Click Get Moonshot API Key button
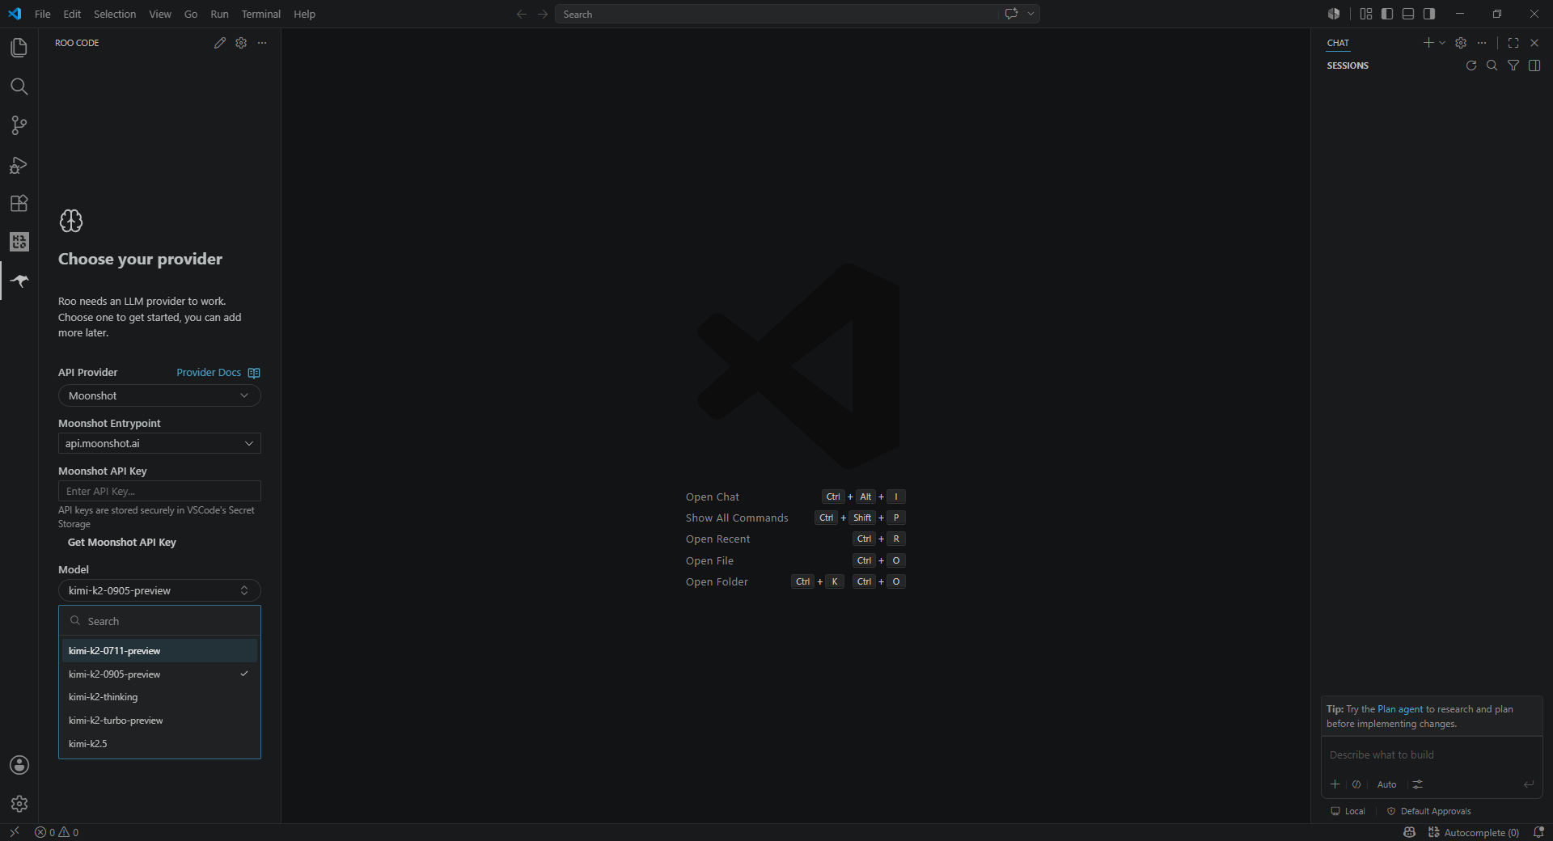 pyautogui.click(x=122, y=543)
